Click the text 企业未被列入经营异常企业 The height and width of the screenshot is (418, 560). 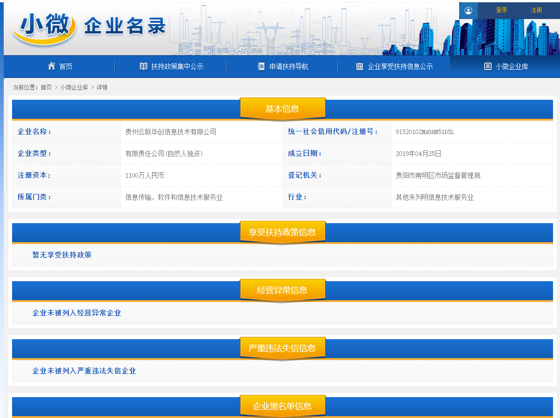pos(77,313)
